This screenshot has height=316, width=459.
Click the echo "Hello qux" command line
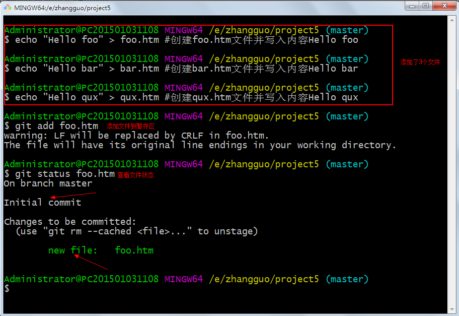coord(186,97)
